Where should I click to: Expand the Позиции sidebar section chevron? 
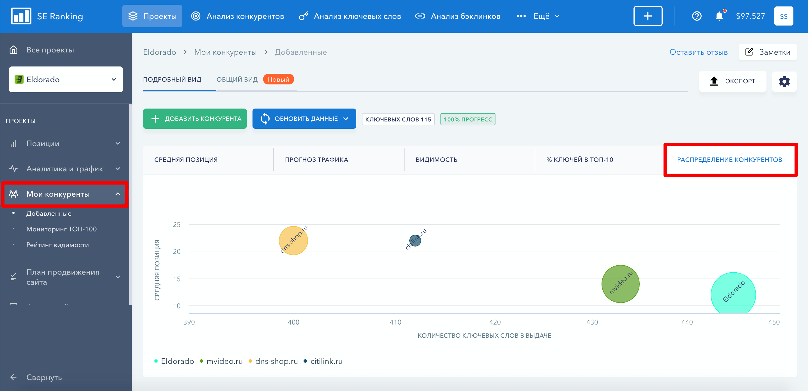pyautogui.click(x=118, y=144)
